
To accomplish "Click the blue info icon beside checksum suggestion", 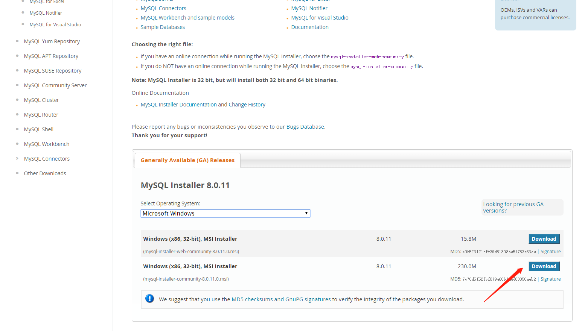I will 149,299.
